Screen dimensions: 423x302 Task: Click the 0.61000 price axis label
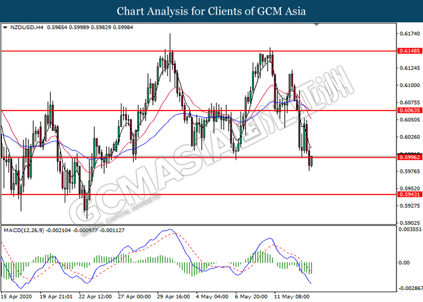410,85
